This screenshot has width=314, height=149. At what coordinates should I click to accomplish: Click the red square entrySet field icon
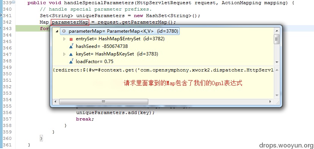71,39
